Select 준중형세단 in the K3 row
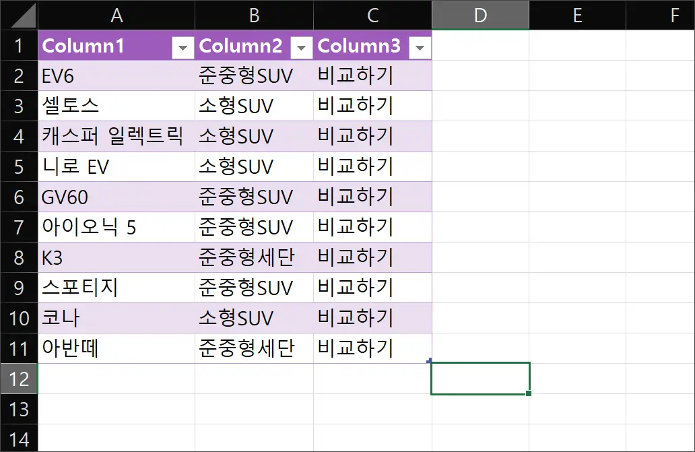This screenshot has height=452, width=695. tap(254, 257)
